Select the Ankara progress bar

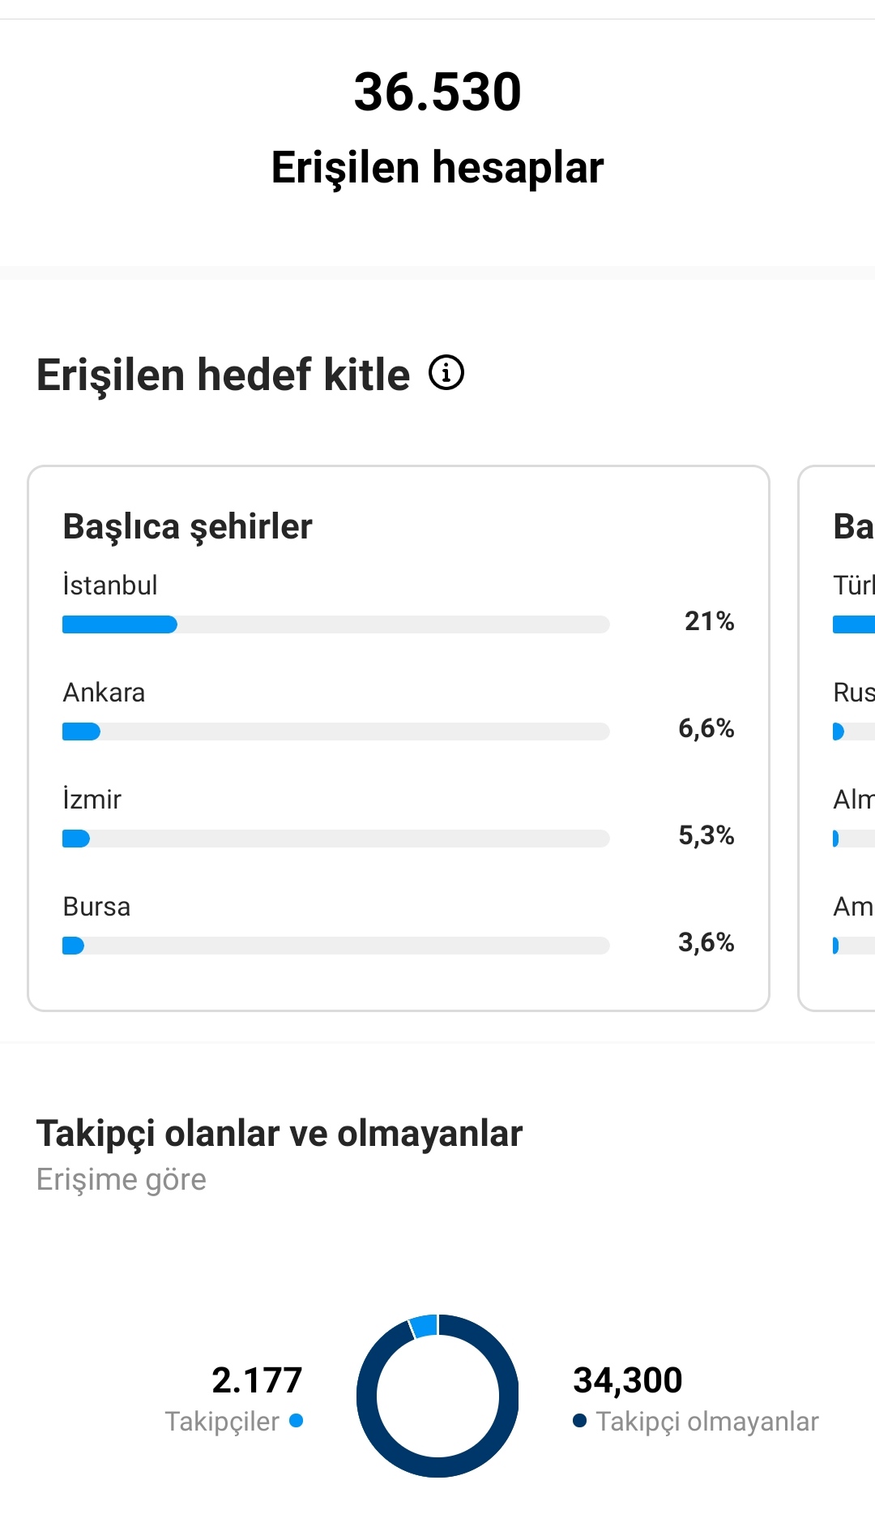click(335, 732)
